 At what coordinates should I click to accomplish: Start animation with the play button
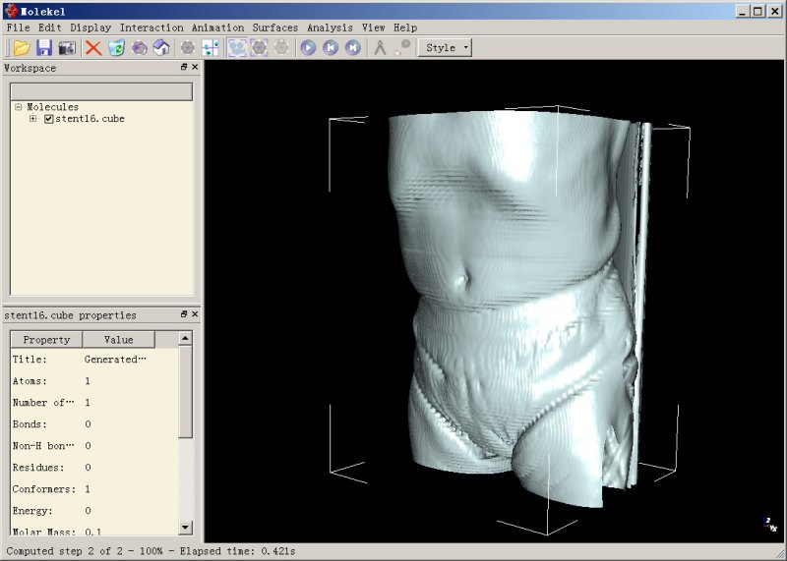308,47
